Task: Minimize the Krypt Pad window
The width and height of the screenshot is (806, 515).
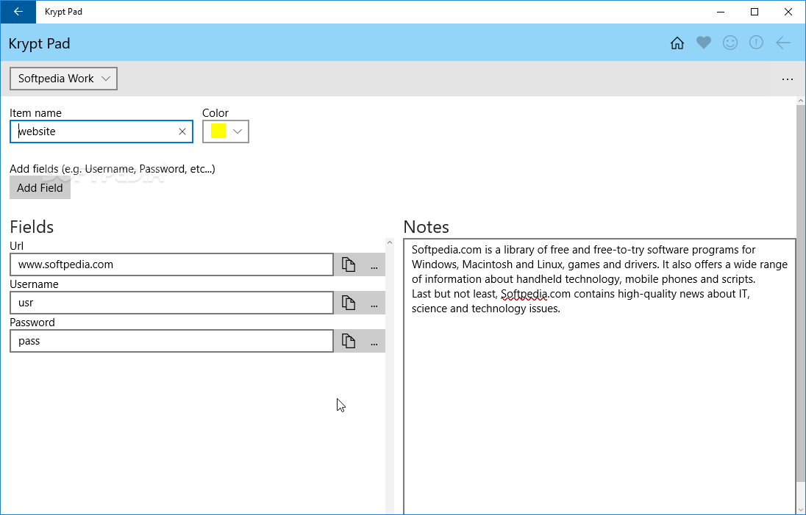Action: tap(721, 12)
